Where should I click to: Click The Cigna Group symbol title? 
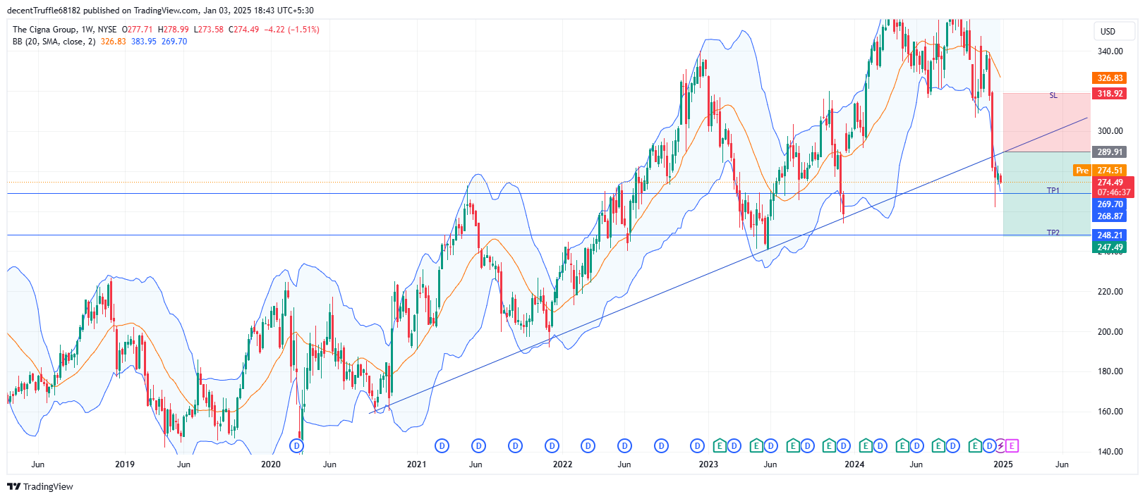click(x=44, y=30)
